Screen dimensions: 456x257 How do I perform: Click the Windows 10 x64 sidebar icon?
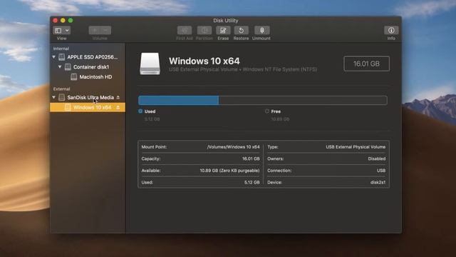click(x=68, y=107)
